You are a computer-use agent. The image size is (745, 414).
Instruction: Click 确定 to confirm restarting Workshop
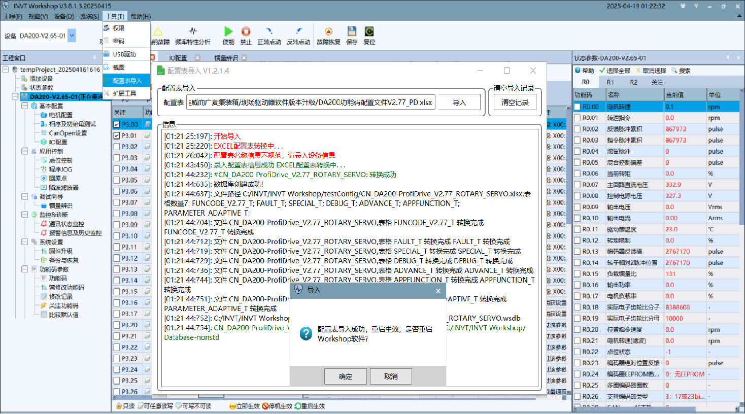pos(346,376)
